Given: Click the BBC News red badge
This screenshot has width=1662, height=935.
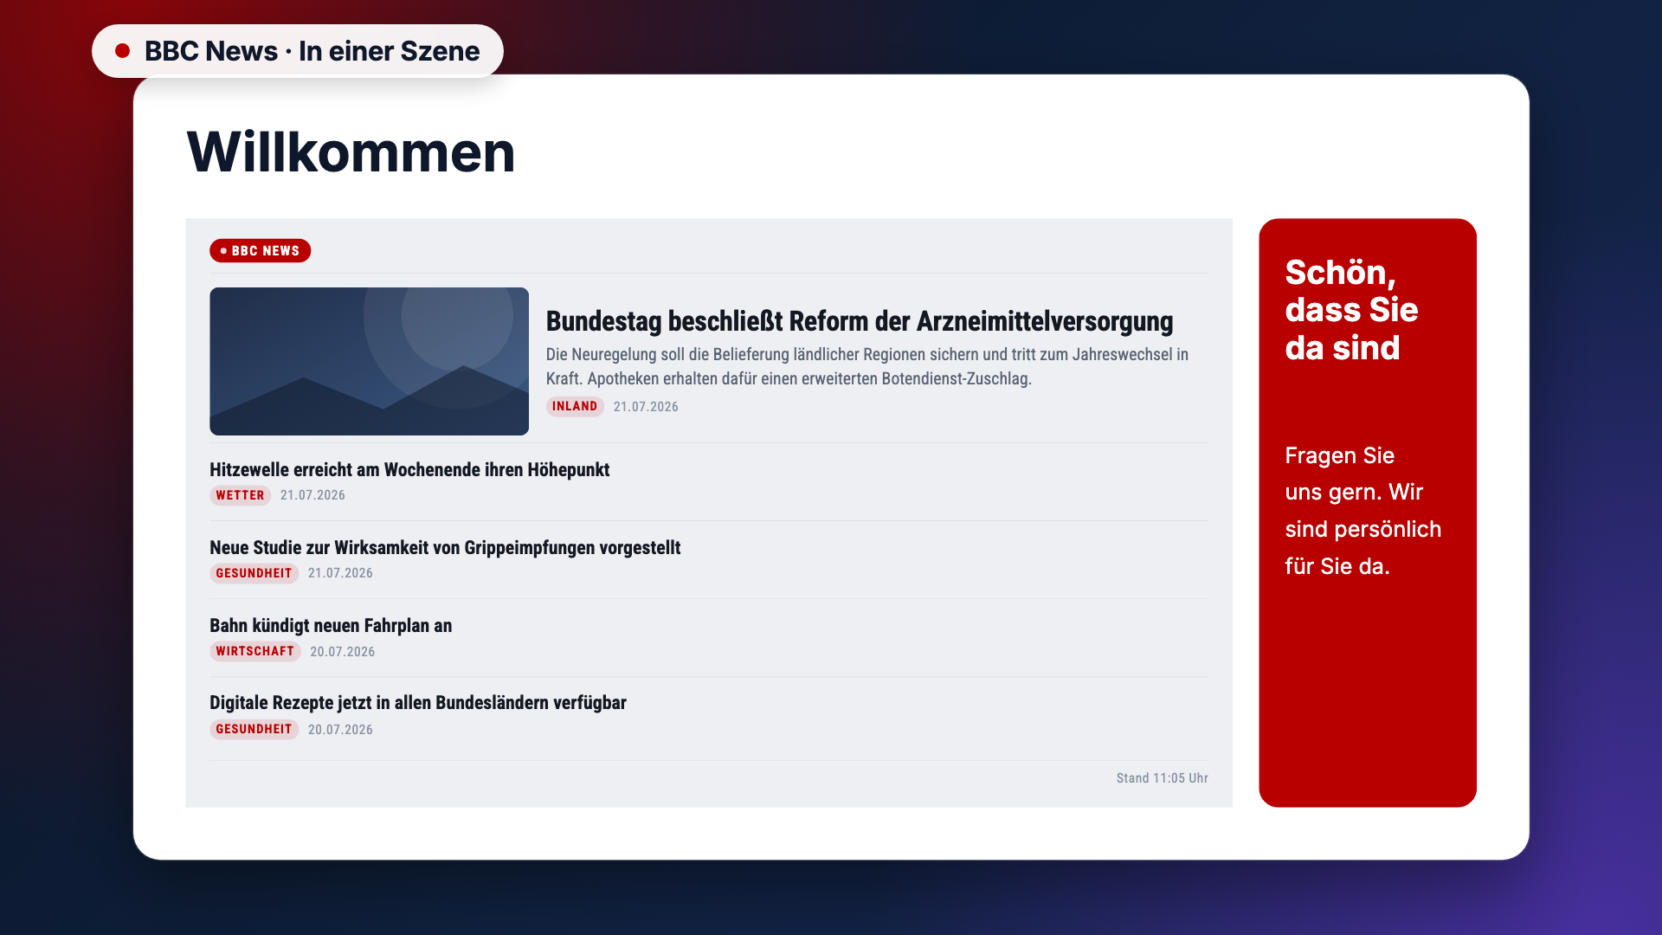Looking at the screenshot, I should tap(260, 251).
